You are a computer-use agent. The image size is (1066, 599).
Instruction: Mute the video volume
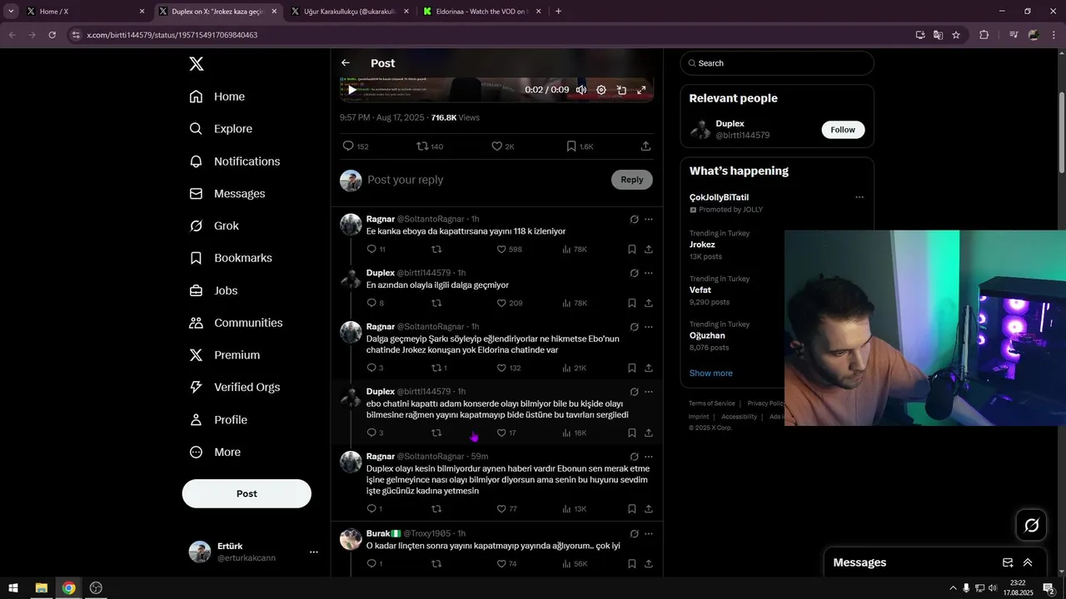coord(581,90)
